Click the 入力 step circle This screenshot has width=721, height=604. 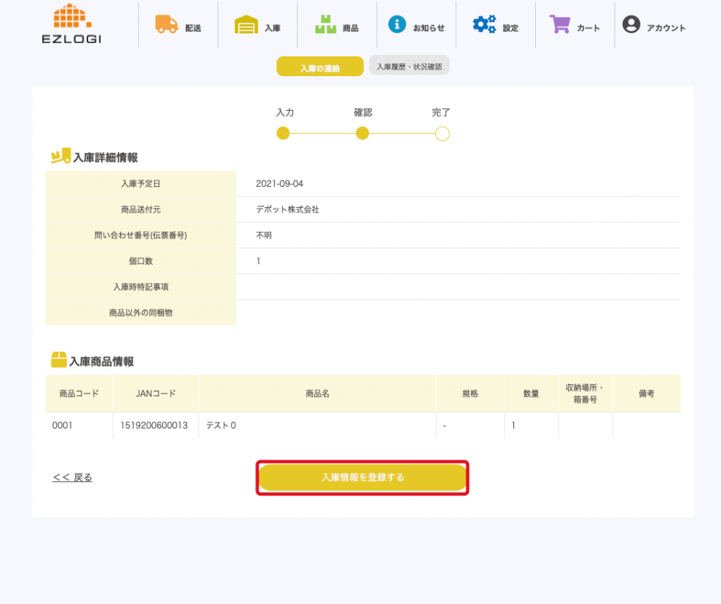click(x=283, y=133)
